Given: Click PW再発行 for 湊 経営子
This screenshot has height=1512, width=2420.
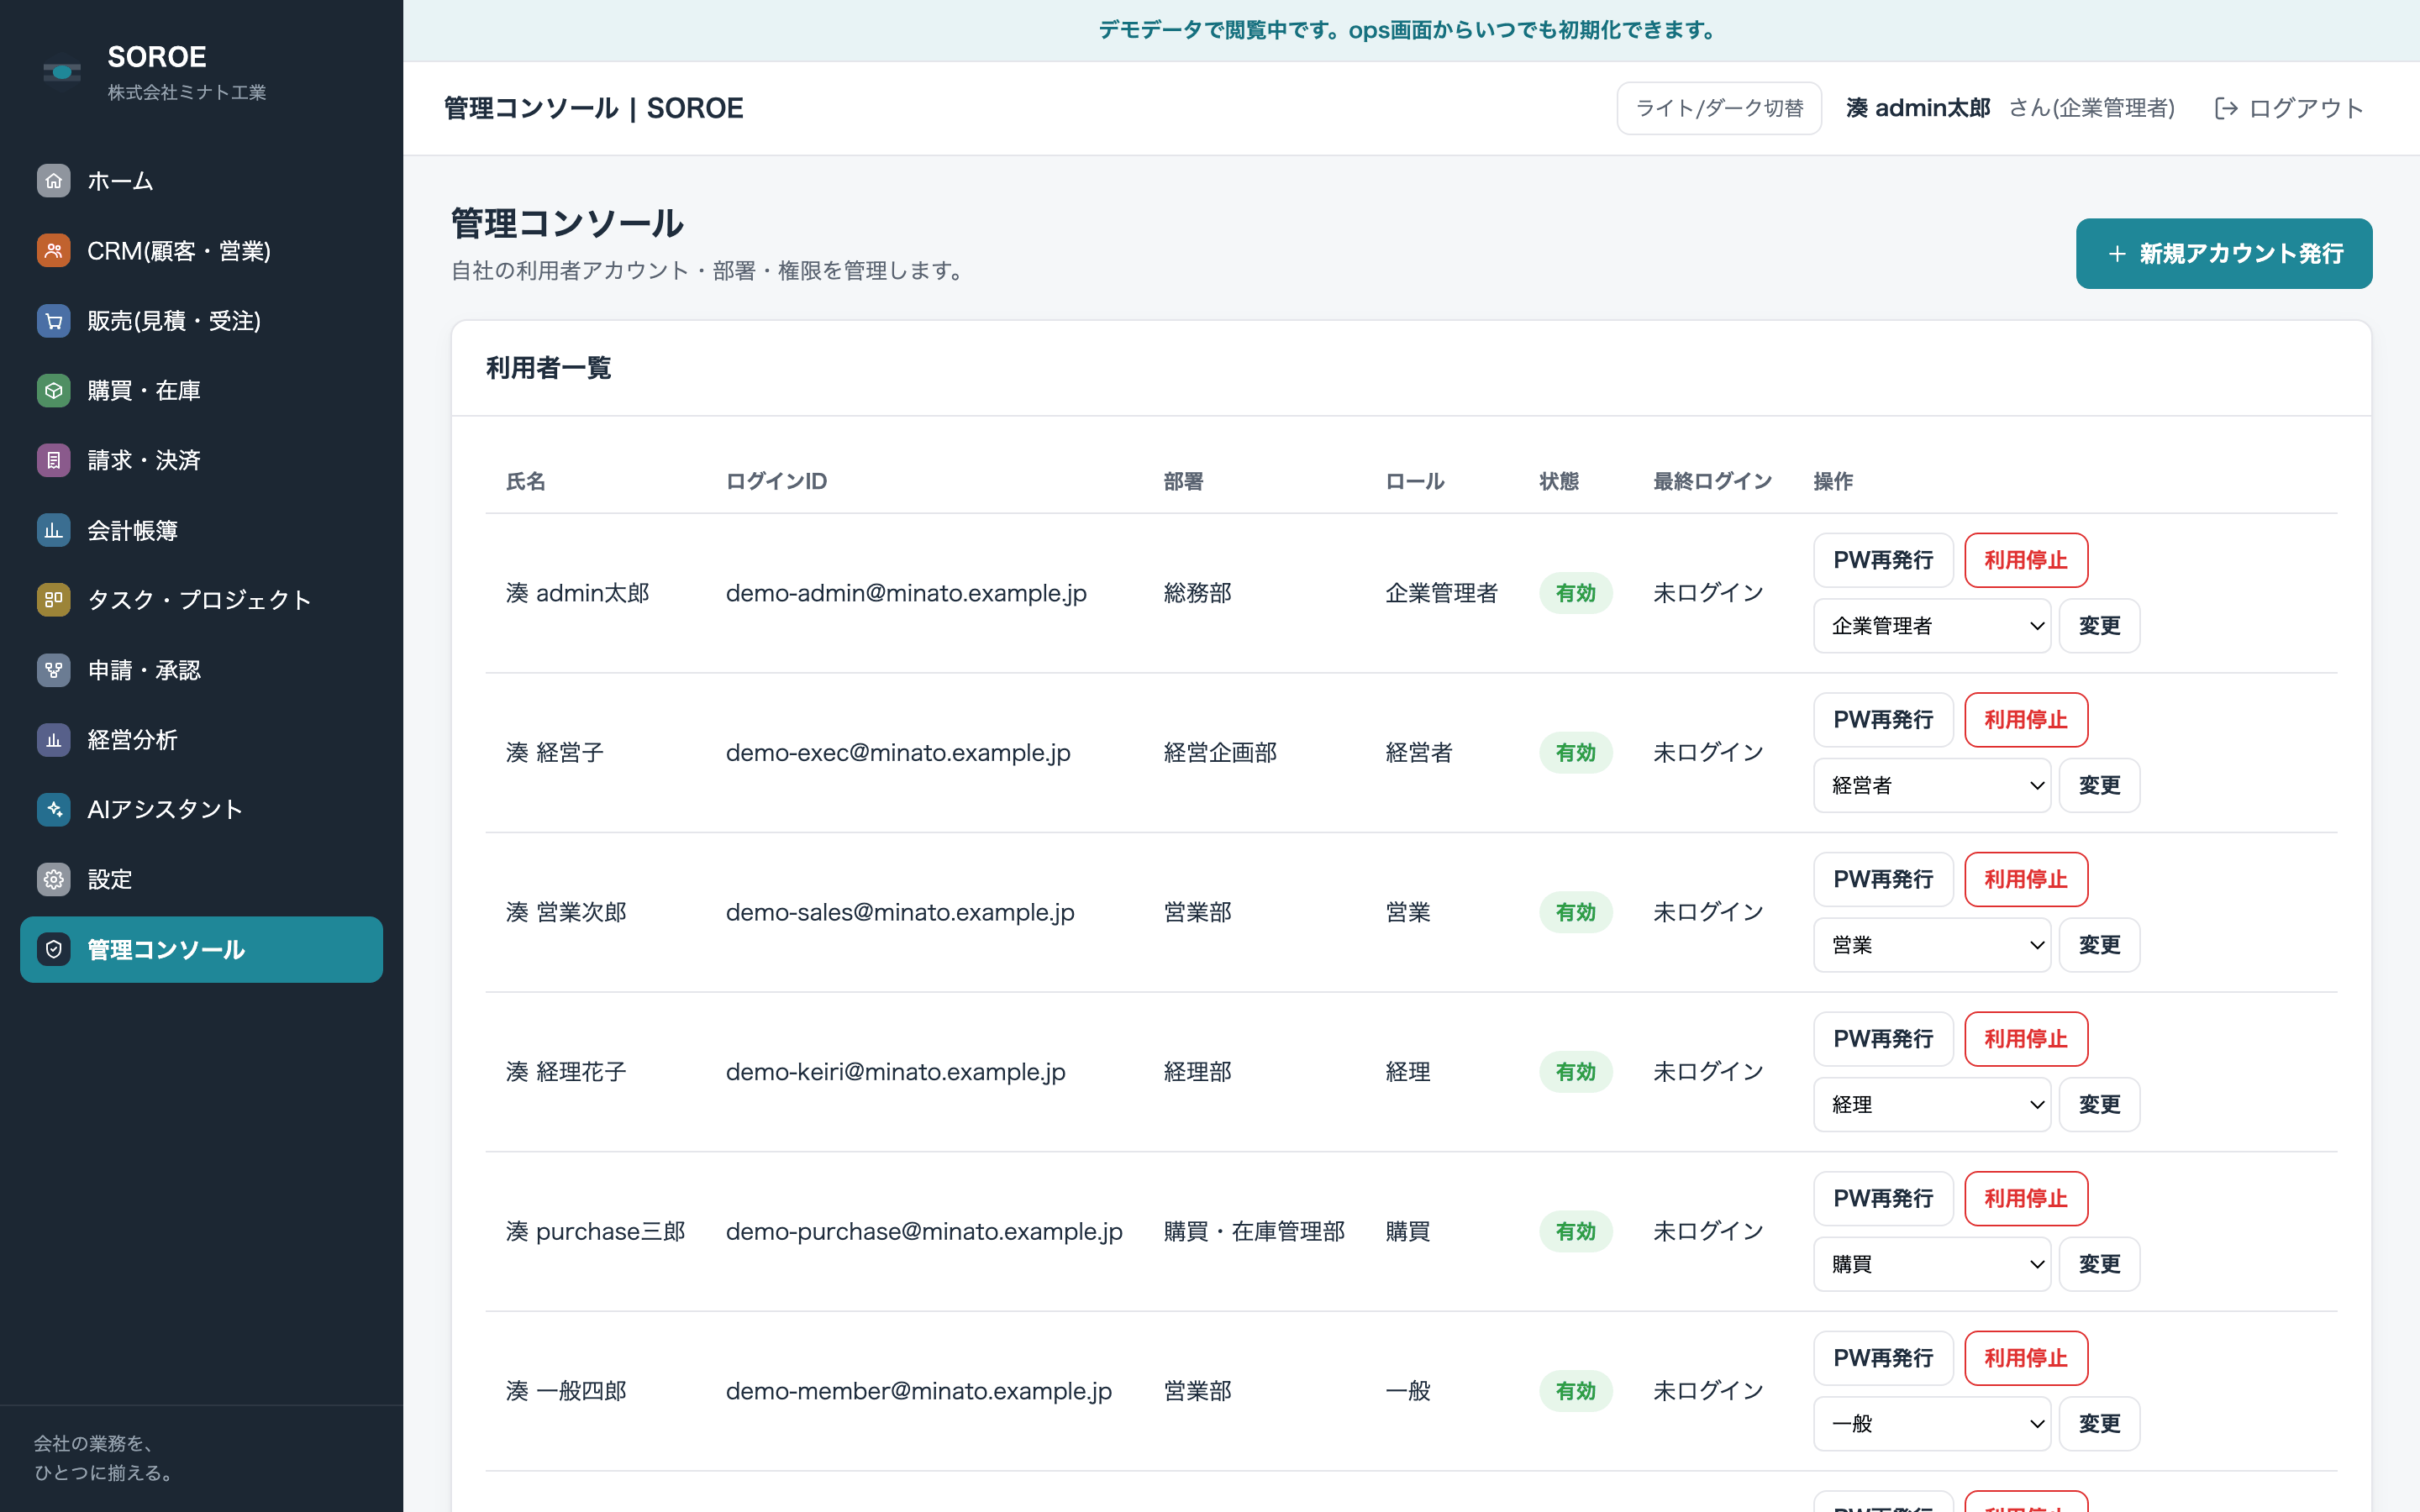Looking at the screenshot, I should pyautogui.click(x=1883, y=720).
